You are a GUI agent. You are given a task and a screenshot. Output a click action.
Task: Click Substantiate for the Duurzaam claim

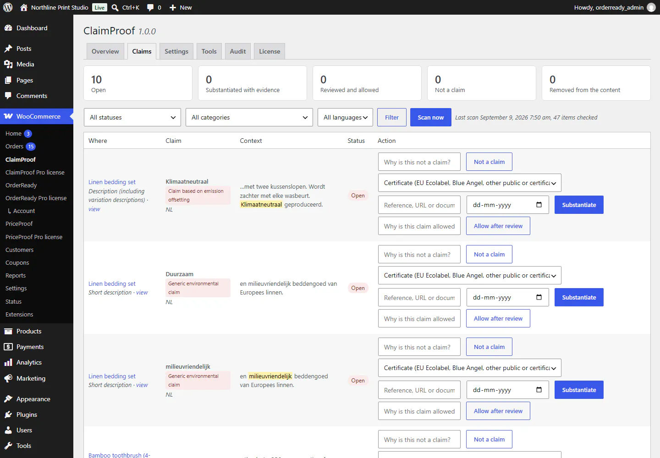(579, 297)
